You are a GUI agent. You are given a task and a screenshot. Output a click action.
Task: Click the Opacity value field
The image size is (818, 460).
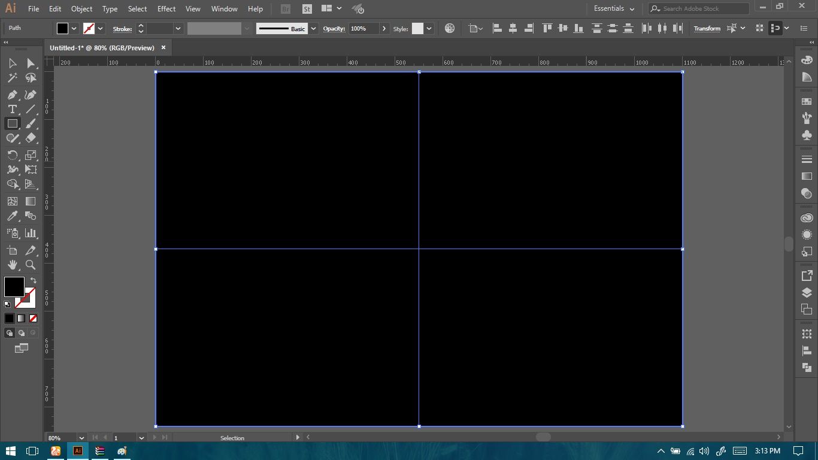363,28
